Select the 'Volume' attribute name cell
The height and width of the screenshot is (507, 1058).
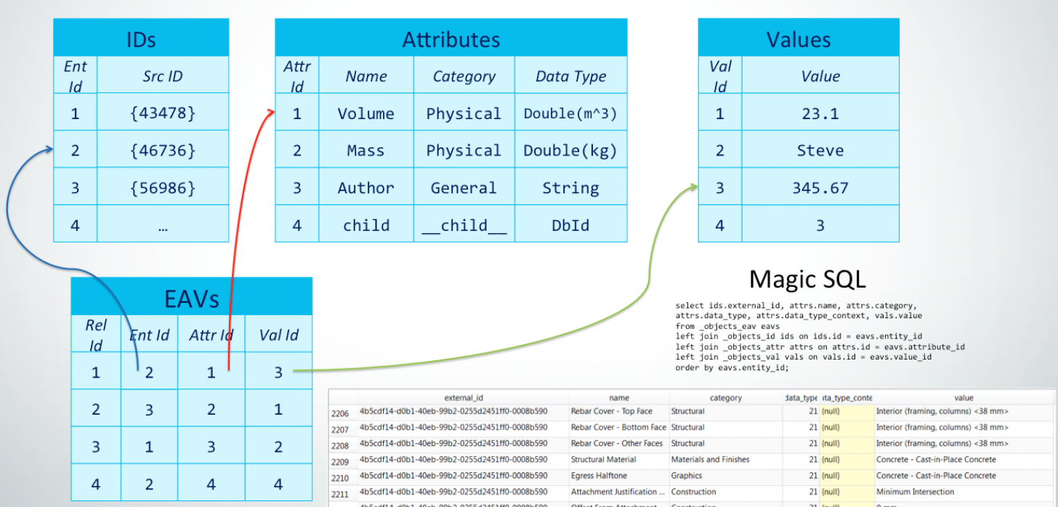tap(366, 113)
